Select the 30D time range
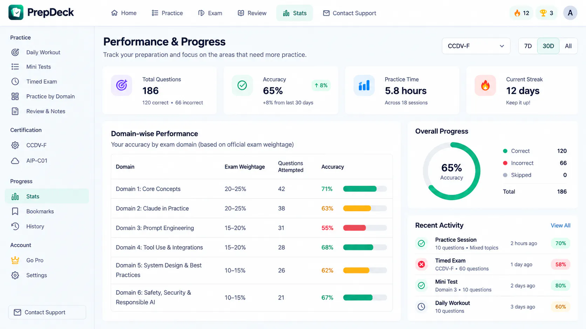586x329 pixels. 548,46
